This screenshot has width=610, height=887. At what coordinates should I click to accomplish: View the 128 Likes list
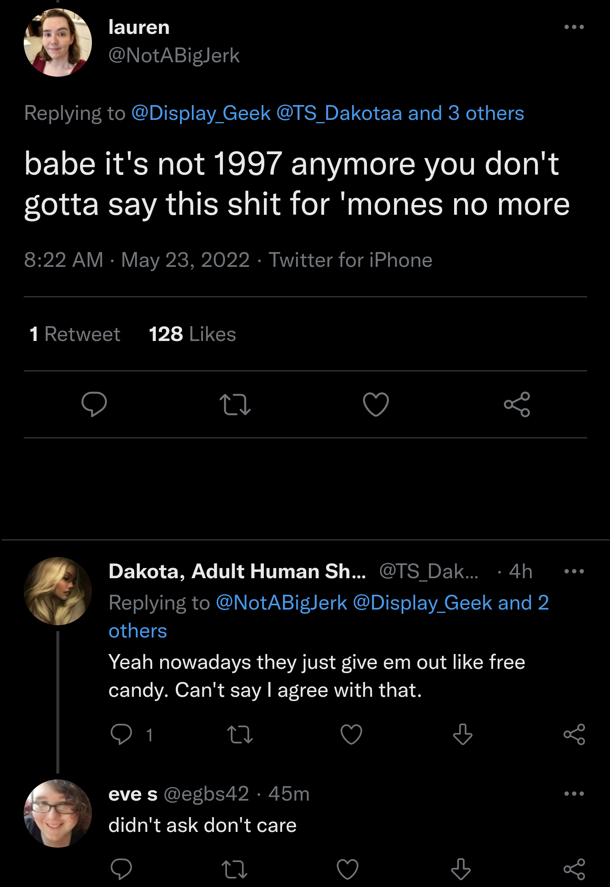(192, 334)
